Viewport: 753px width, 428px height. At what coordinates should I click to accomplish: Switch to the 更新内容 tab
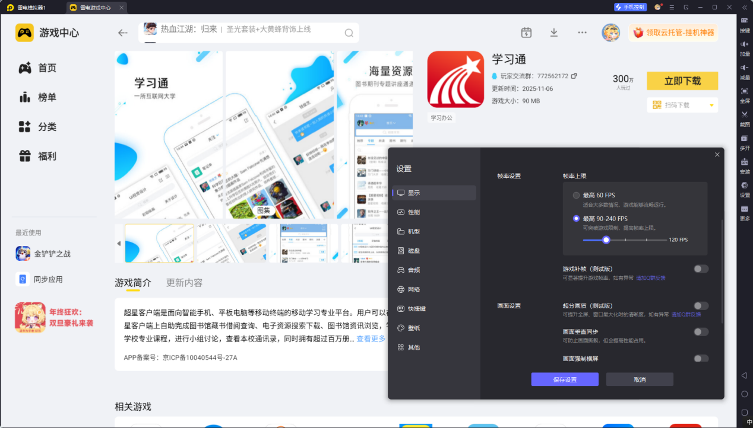[184, 283]
